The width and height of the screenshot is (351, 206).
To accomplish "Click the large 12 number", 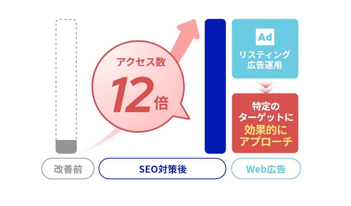I will pos(132,95).
